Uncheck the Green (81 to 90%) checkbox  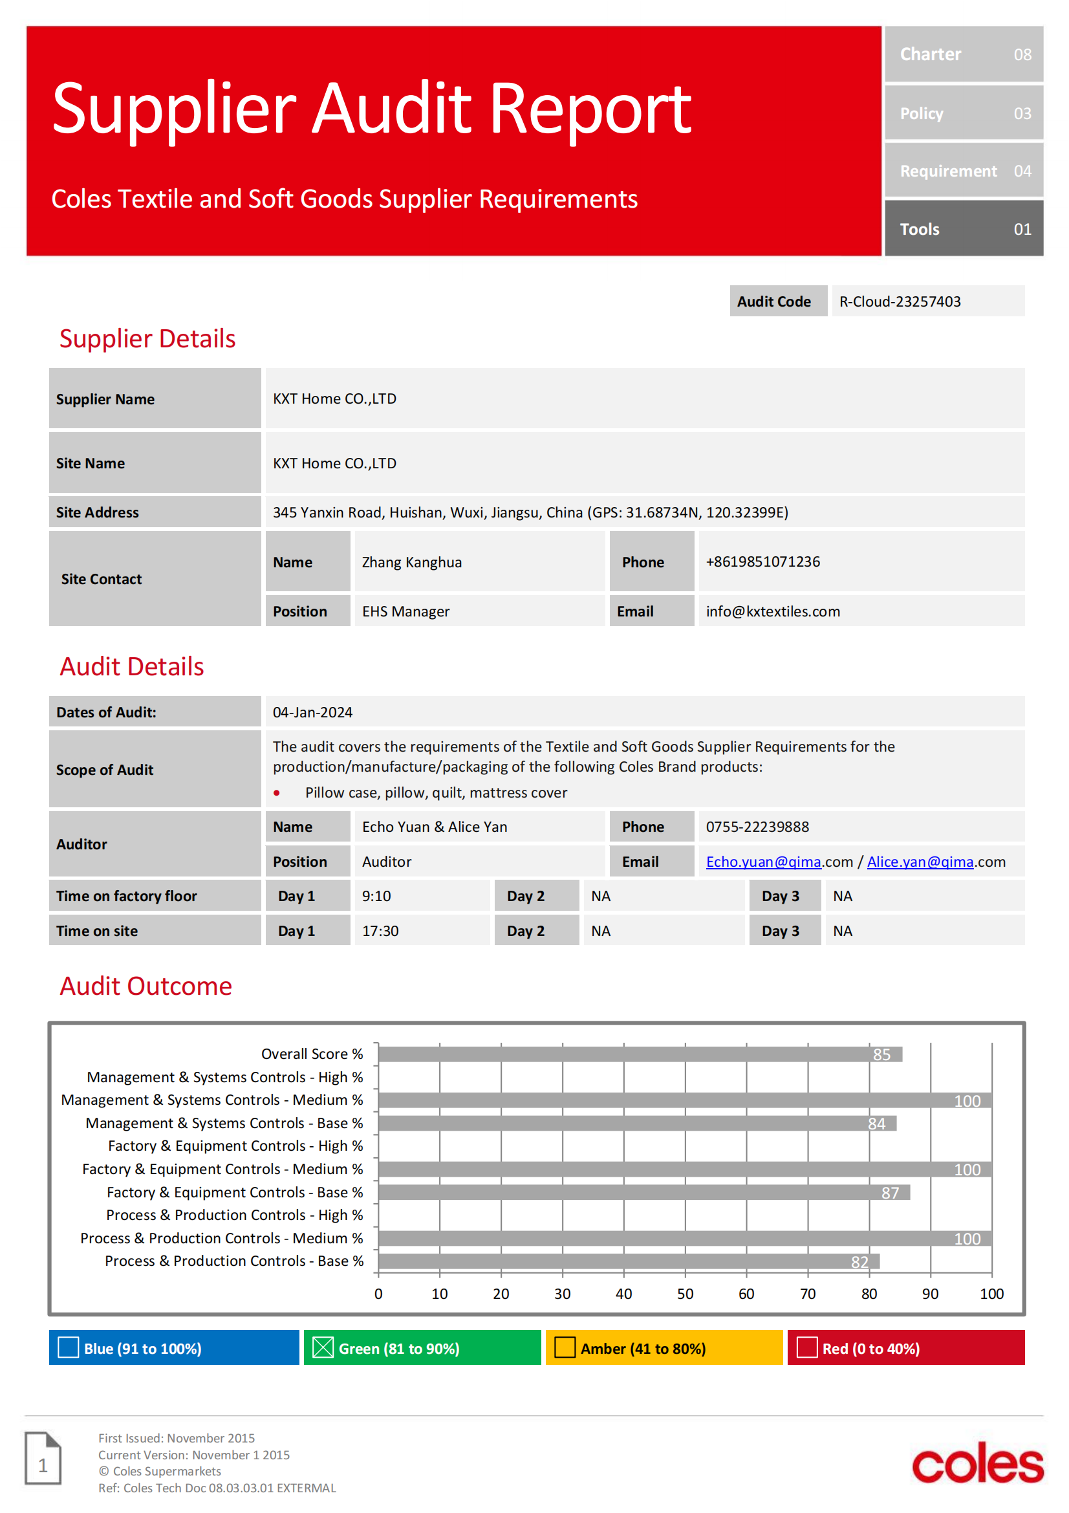[323, 1348]
